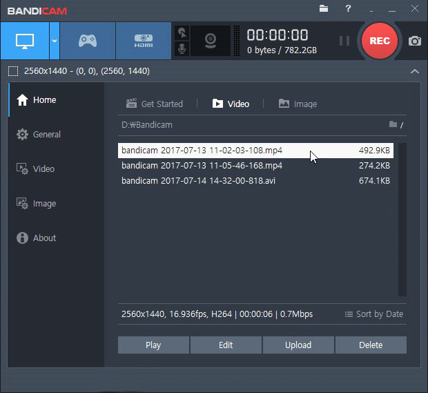Switch to the Get Started tab
The image size is (428, 393).
(155, 104)
